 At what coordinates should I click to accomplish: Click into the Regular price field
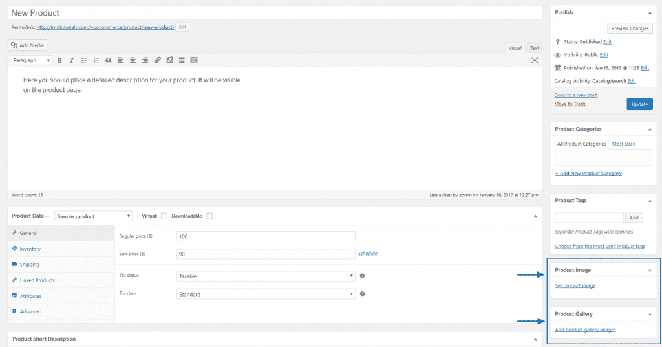(x=266, y=236)
